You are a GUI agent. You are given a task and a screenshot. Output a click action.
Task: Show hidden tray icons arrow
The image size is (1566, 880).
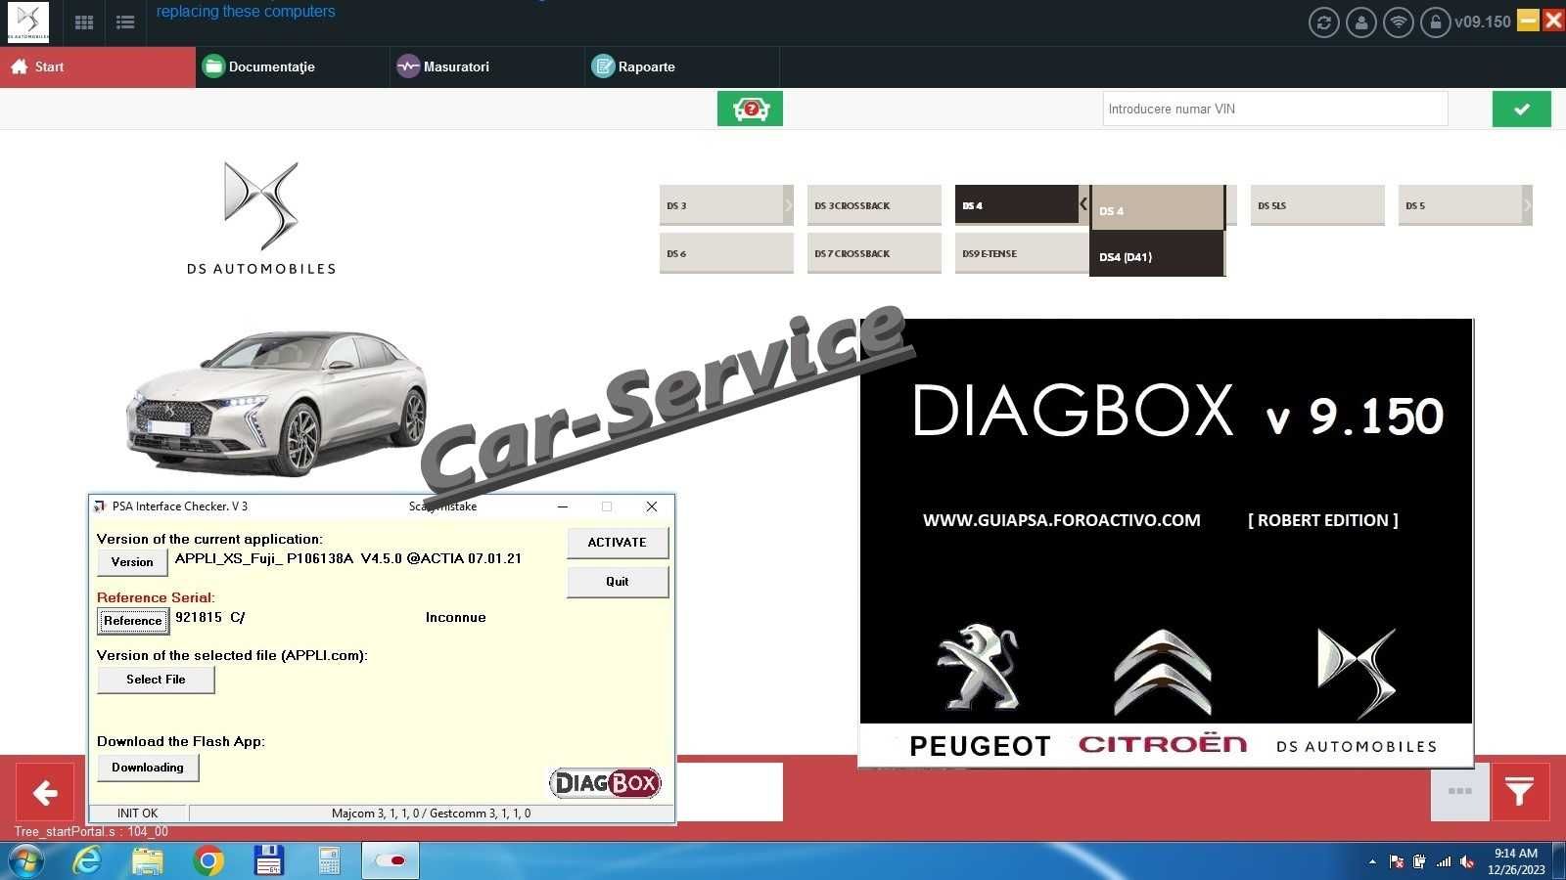coord(1372,861)
